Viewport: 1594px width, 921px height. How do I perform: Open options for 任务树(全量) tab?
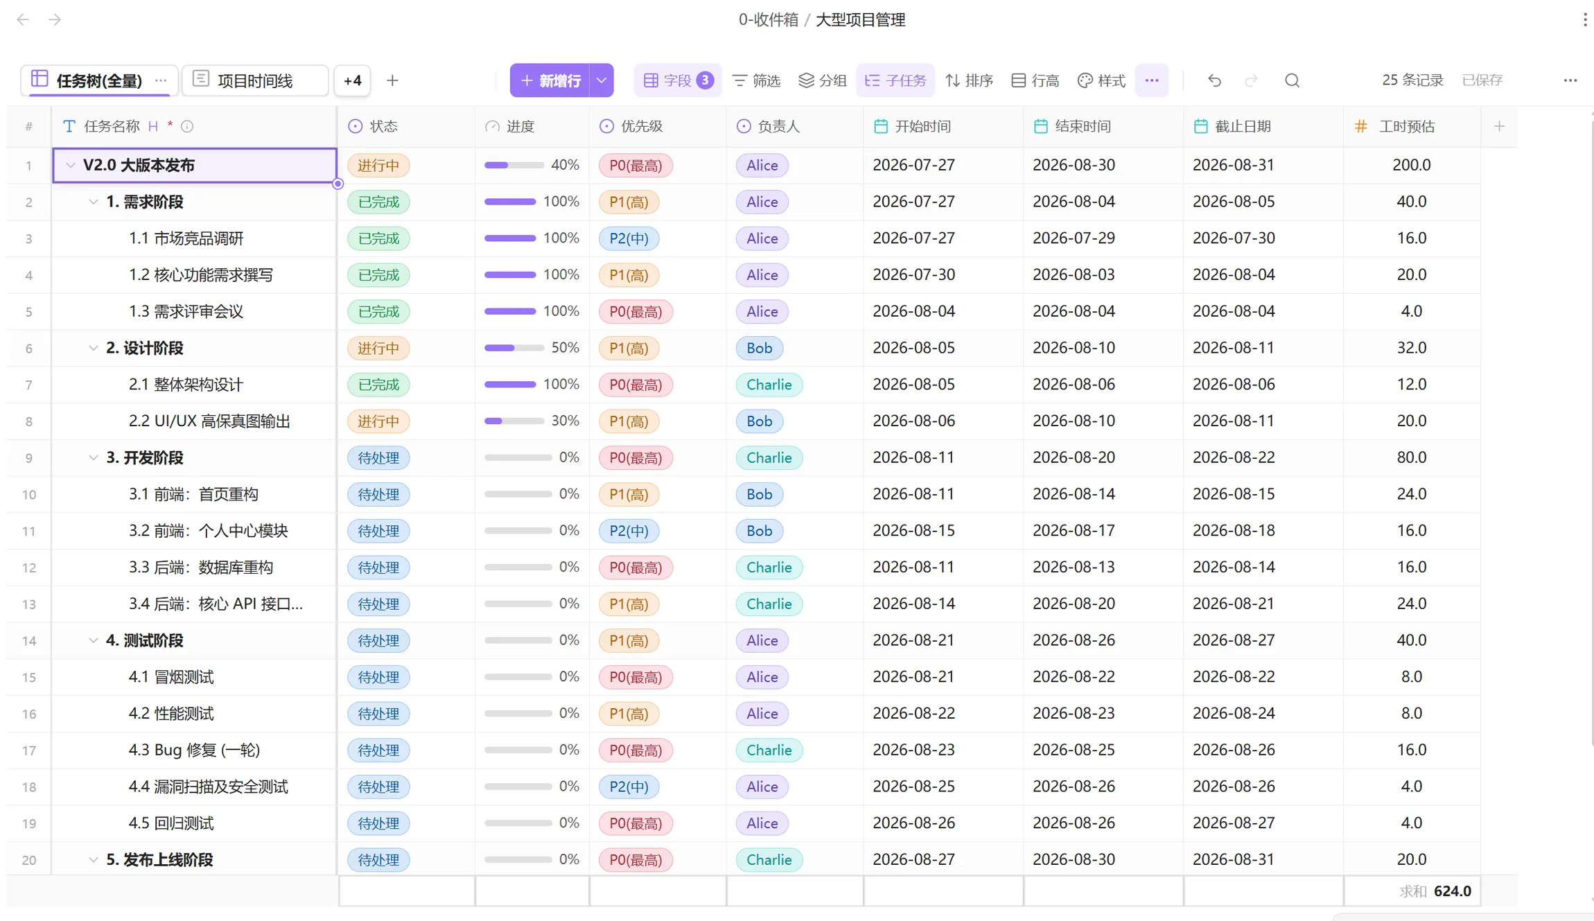(x=161, y=80)
